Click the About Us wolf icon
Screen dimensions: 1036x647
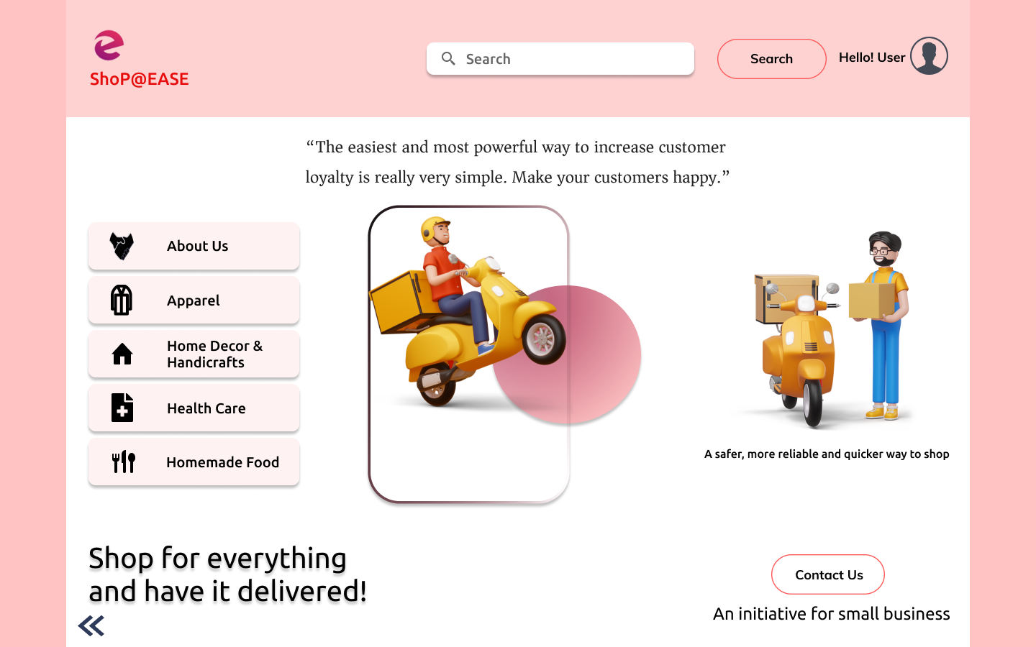122,246
